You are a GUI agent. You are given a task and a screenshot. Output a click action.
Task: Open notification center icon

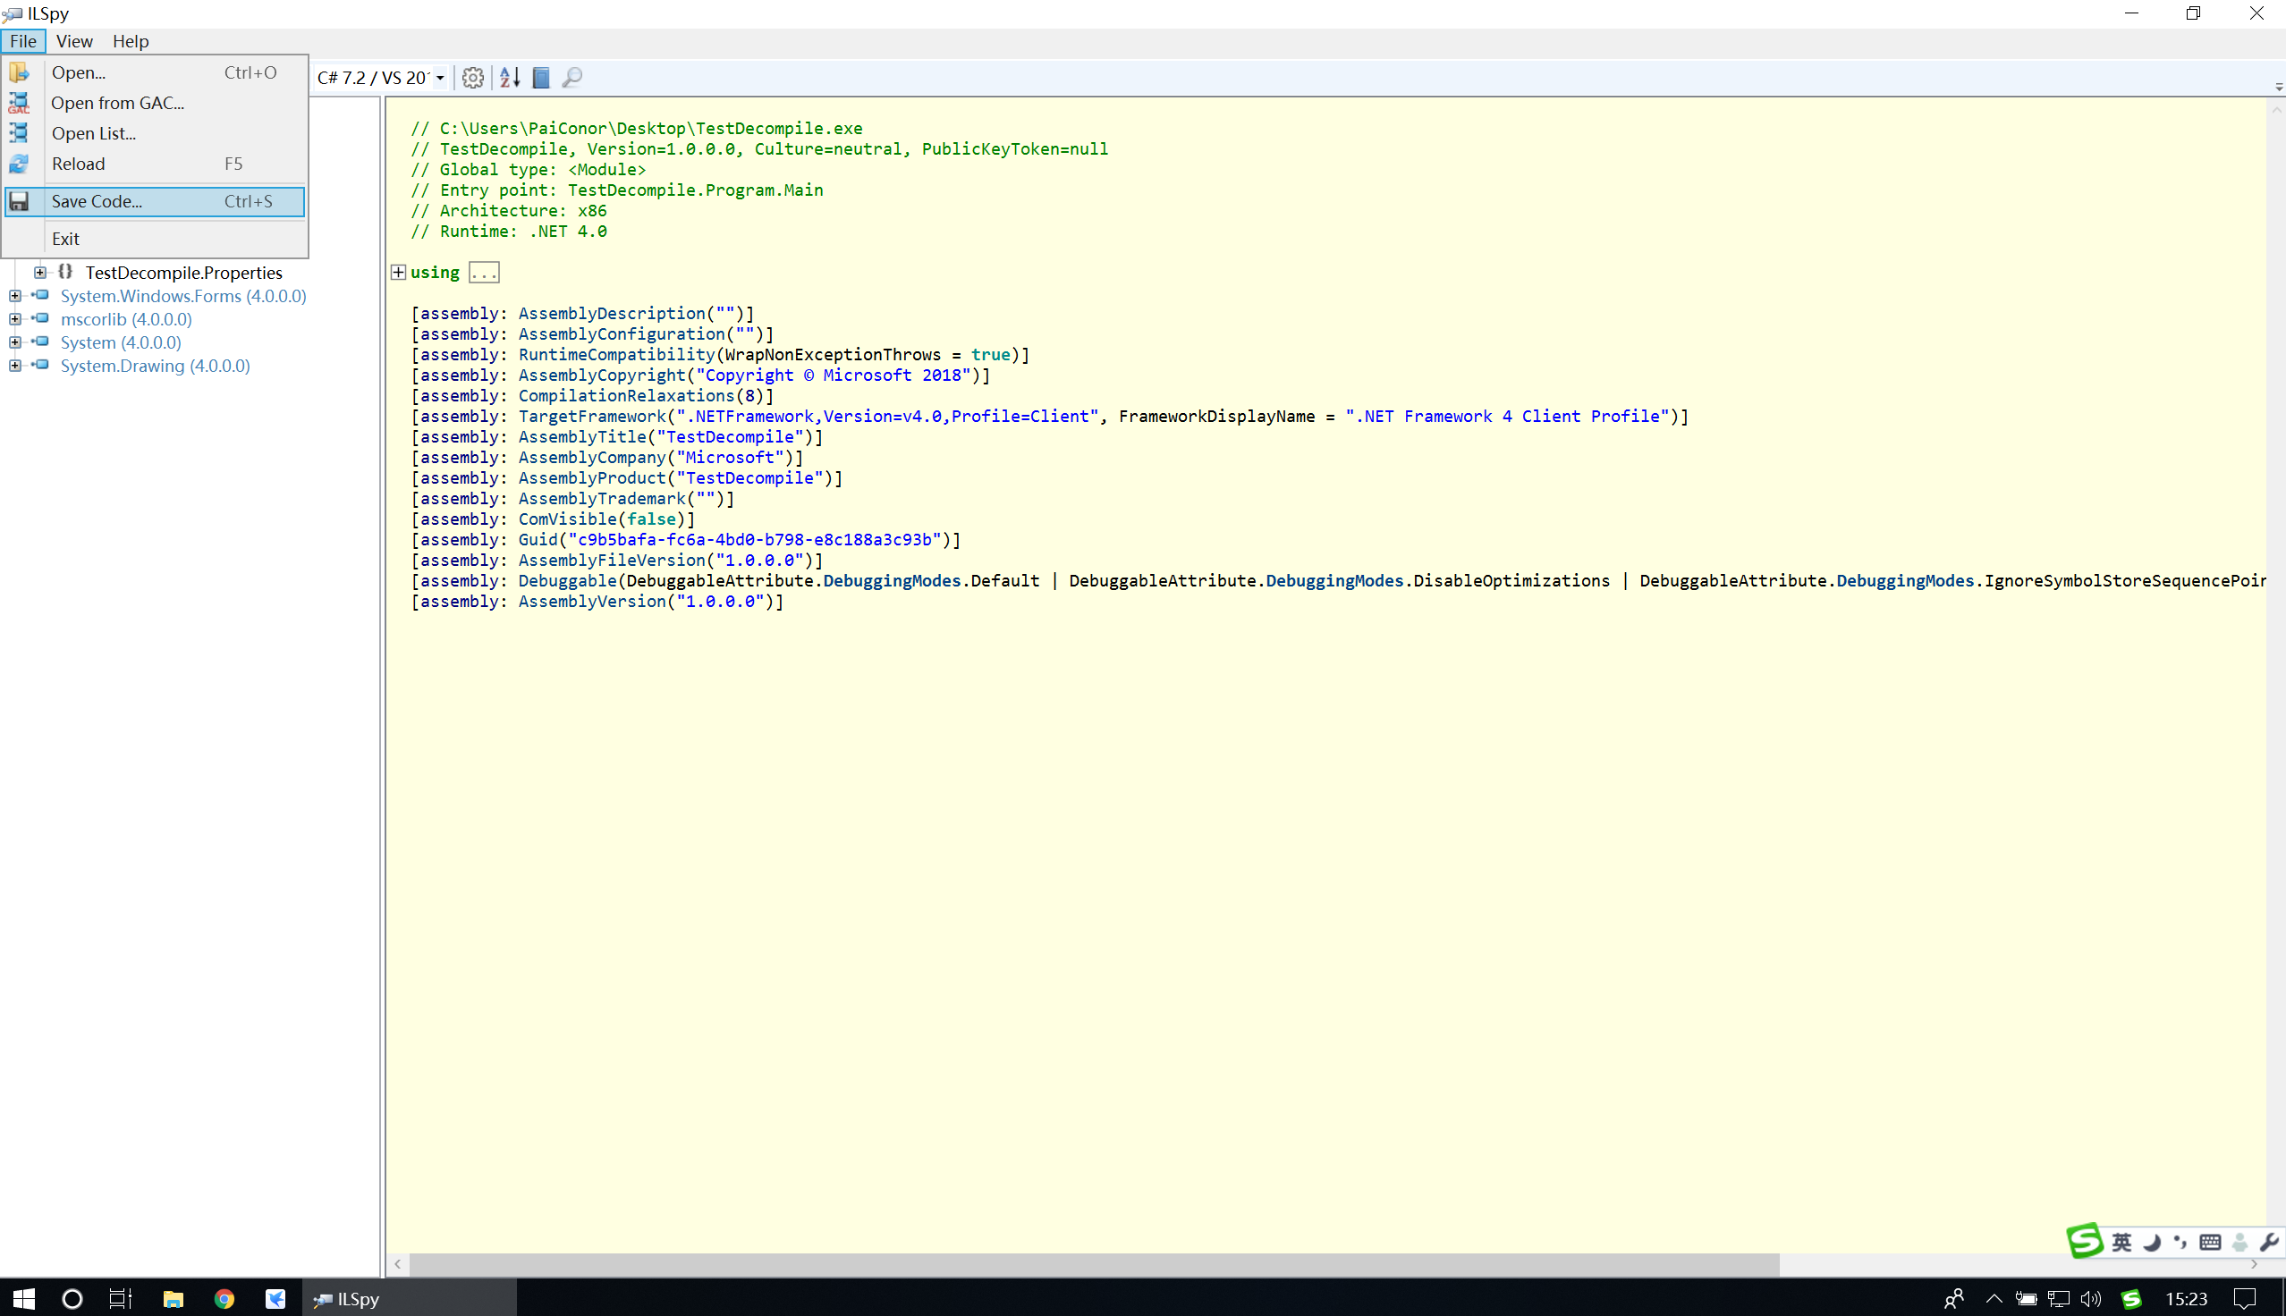point(2245,1299)
